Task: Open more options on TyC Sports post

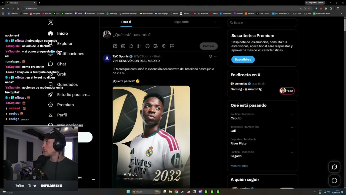Action: (x=216, y=56)
